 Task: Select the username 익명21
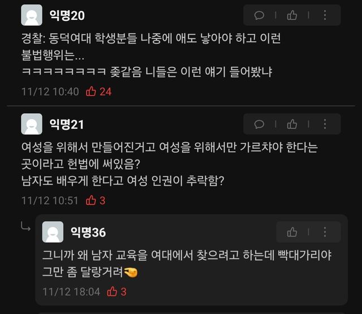[x=67, y=124]
